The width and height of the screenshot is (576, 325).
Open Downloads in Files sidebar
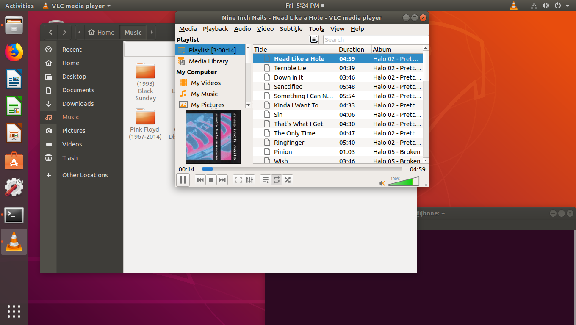81,104
